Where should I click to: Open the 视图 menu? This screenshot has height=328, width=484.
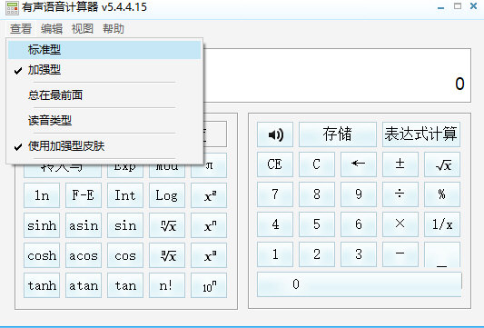click(83, 29)
